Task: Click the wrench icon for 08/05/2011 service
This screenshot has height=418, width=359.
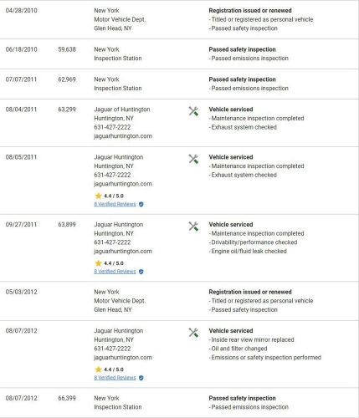Action: pyautogui.click(x=193, y=159)
